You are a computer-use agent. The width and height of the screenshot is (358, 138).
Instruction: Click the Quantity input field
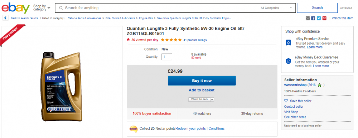point(167,57)
